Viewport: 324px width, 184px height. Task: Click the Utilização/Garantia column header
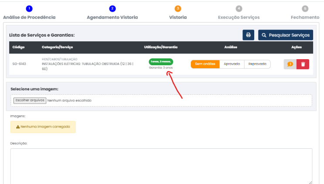(x=161, y=47)
